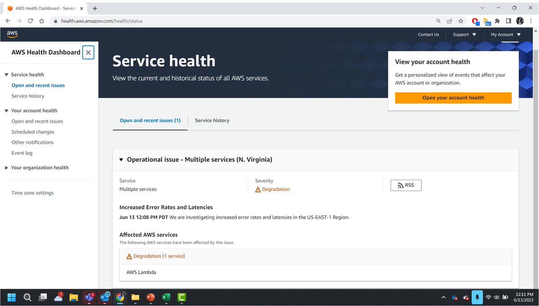Image resolution: width=539 pixels, height=306 pixels.
Task: Open Event log in the sidebar
Action: coord(22,153)
